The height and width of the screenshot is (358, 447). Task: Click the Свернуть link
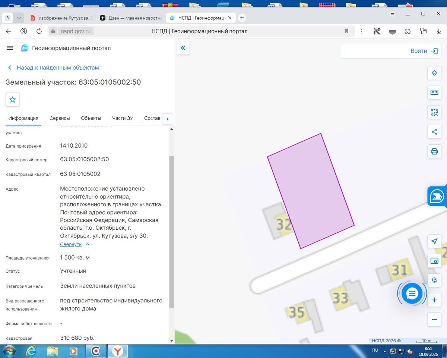(71, 245)
